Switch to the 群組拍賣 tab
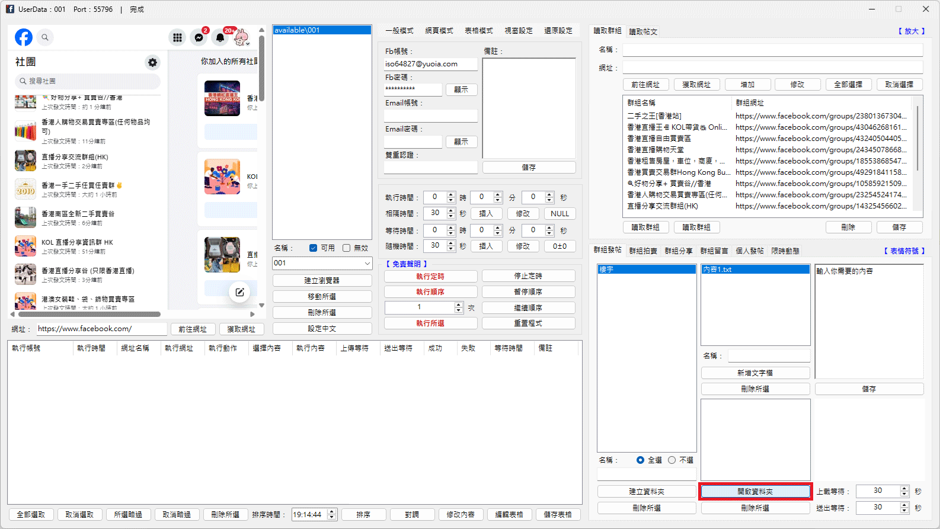 coord(643,251)
